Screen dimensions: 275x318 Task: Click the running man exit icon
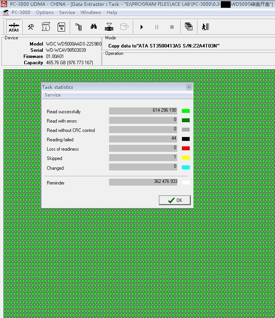pyautogui.click(x=205, y=27)
